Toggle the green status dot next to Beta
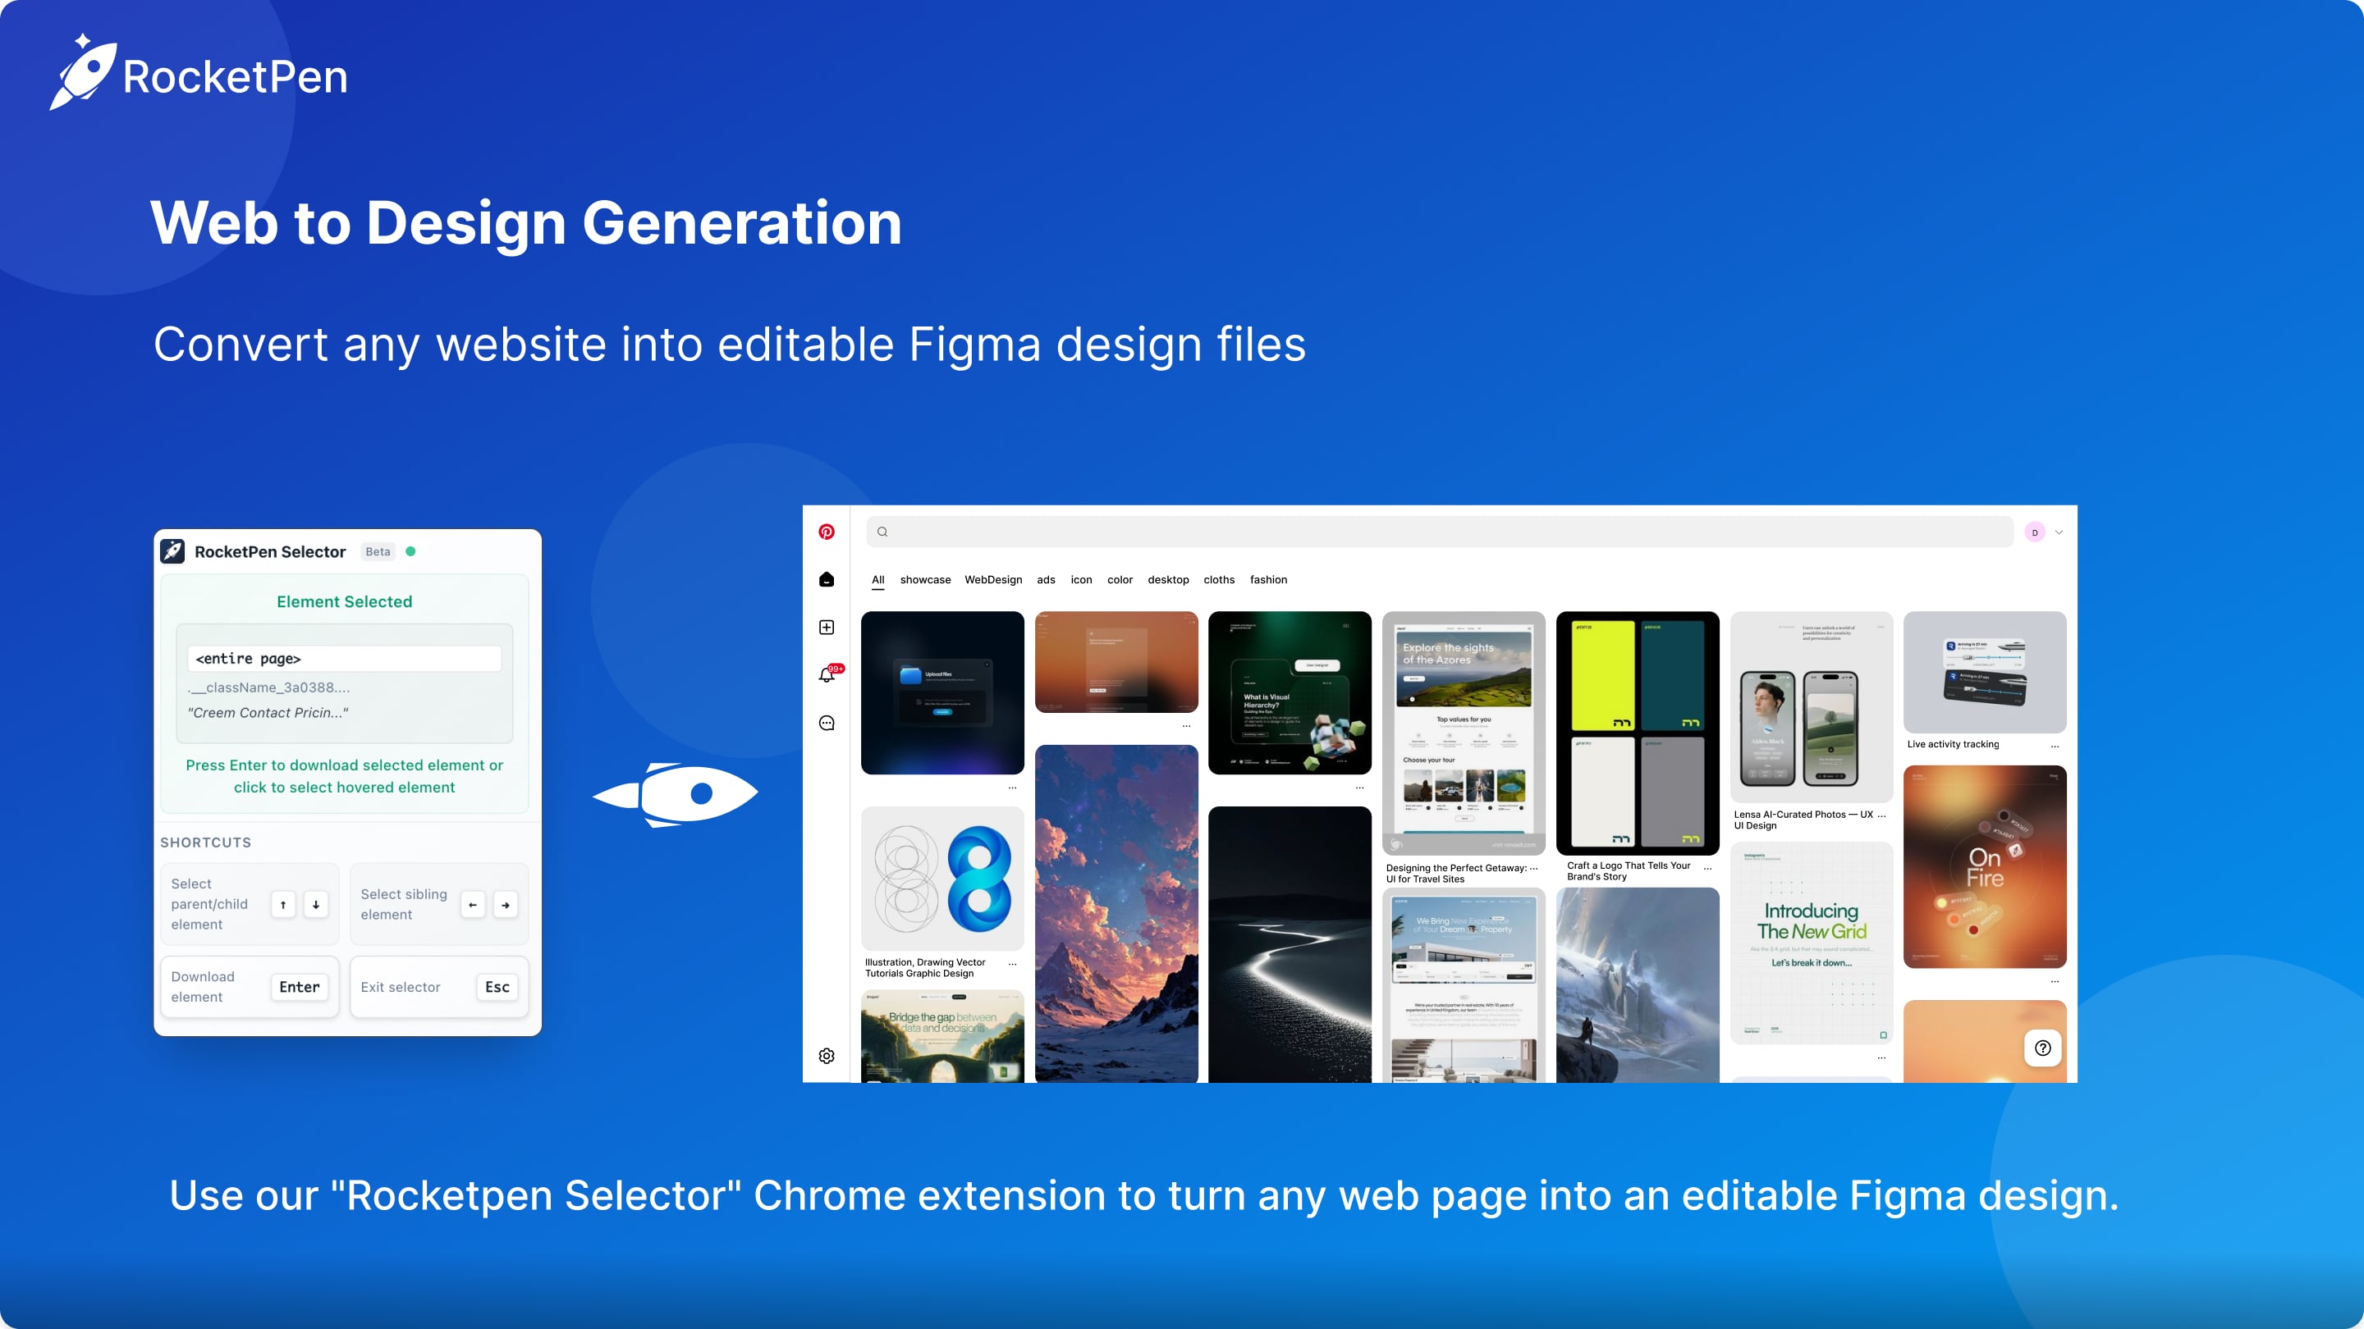The height and width of the screenshot is (1329, 2364). (x=410, y=552)
